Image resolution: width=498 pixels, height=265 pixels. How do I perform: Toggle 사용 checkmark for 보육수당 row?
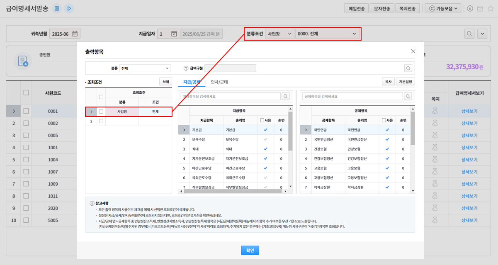(x=265, y=139)
